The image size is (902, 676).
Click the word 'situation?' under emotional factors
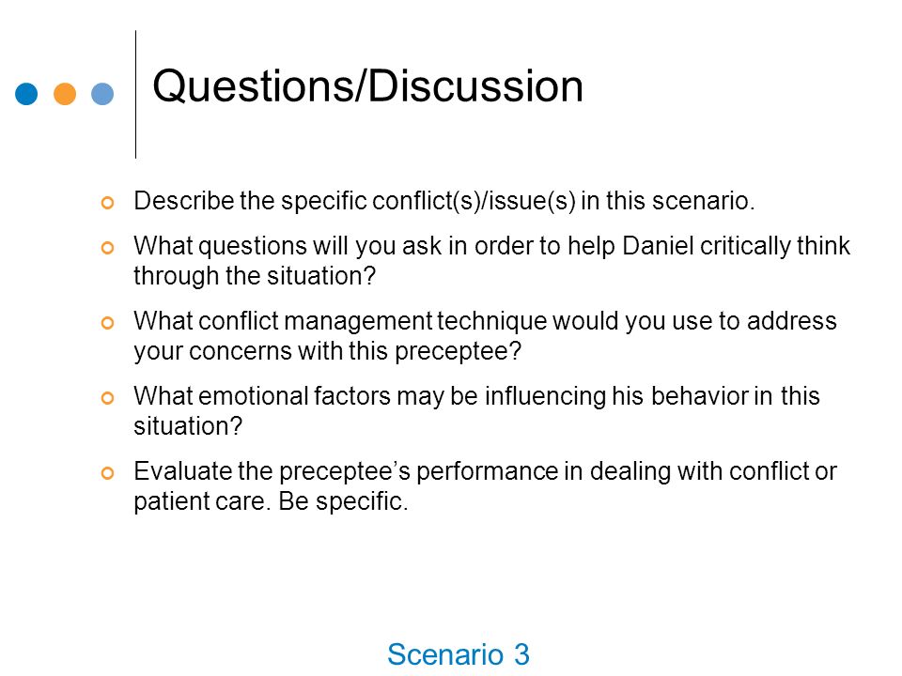click(x=188, y=426)
